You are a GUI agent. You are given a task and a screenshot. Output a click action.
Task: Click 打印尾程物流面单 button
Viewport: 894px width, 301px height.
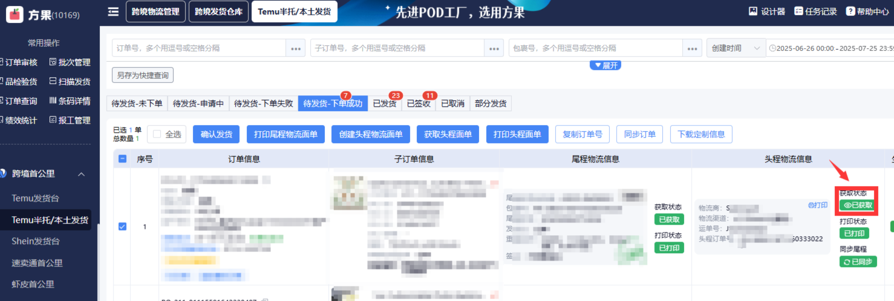(x=285, y=134)
